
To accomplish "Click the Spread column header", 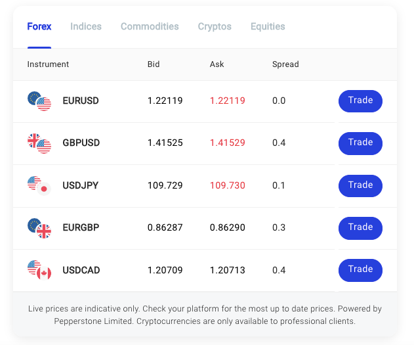I will tap(285, 64).
